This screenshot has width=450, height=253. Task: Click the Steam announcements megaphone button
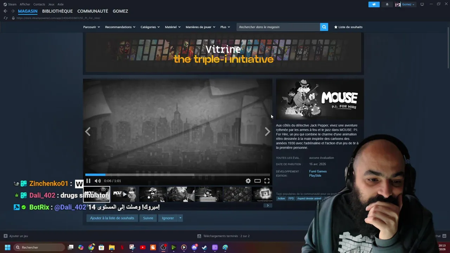[374, 4]
